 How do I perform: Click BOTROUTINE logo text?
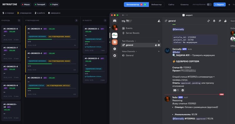click(10, 4)
